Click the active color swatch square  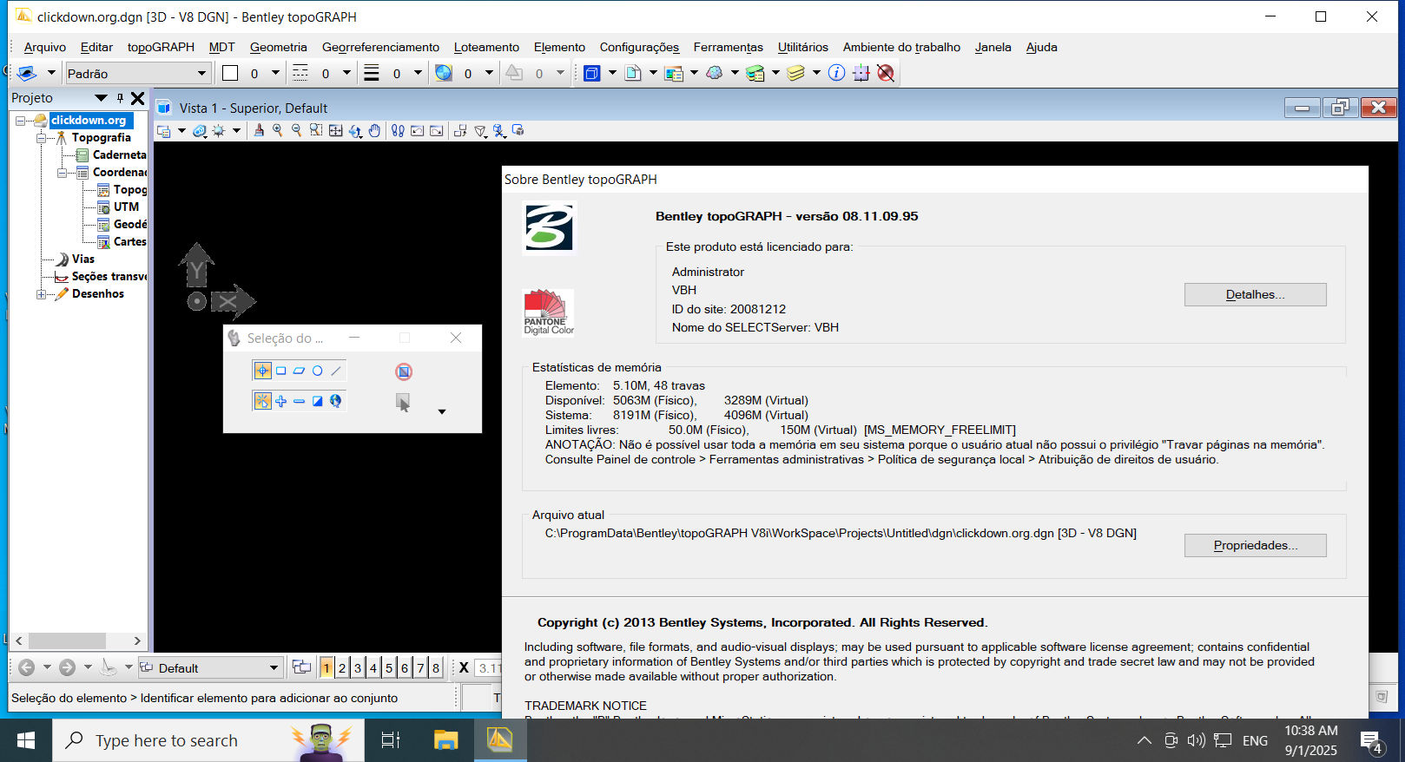(x=230, y=74)
